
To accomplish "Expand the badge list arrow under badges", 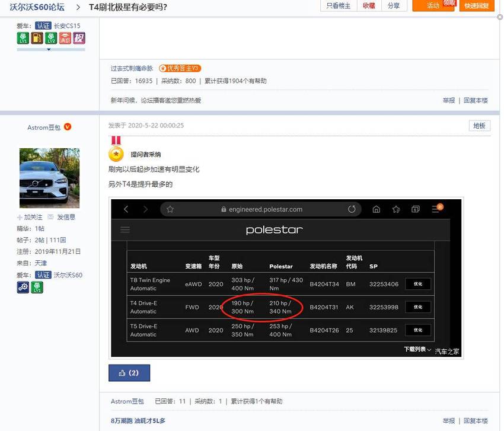I will [49, 49].
